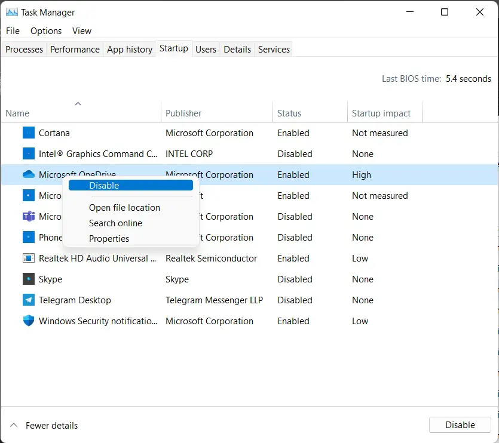Viewport: 499px width, 443px height.
Task: Click the Realtek HD Audio icon
Action: (x=29, y=259)
